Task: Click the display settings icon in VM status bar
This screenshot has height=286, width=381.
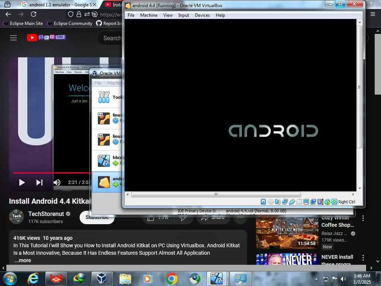Action: pos(306,201)
